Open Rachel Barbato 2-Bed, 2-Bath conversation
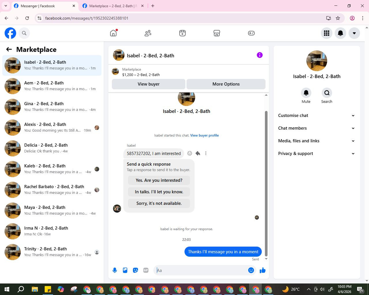The width and height of the screenshot is (369, 295). tap(52, 190)
